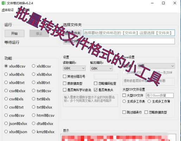Viewport: 181px width, 141px height.
Task: Click the app icon in the title bar
Action: click(x=3, y=3)
